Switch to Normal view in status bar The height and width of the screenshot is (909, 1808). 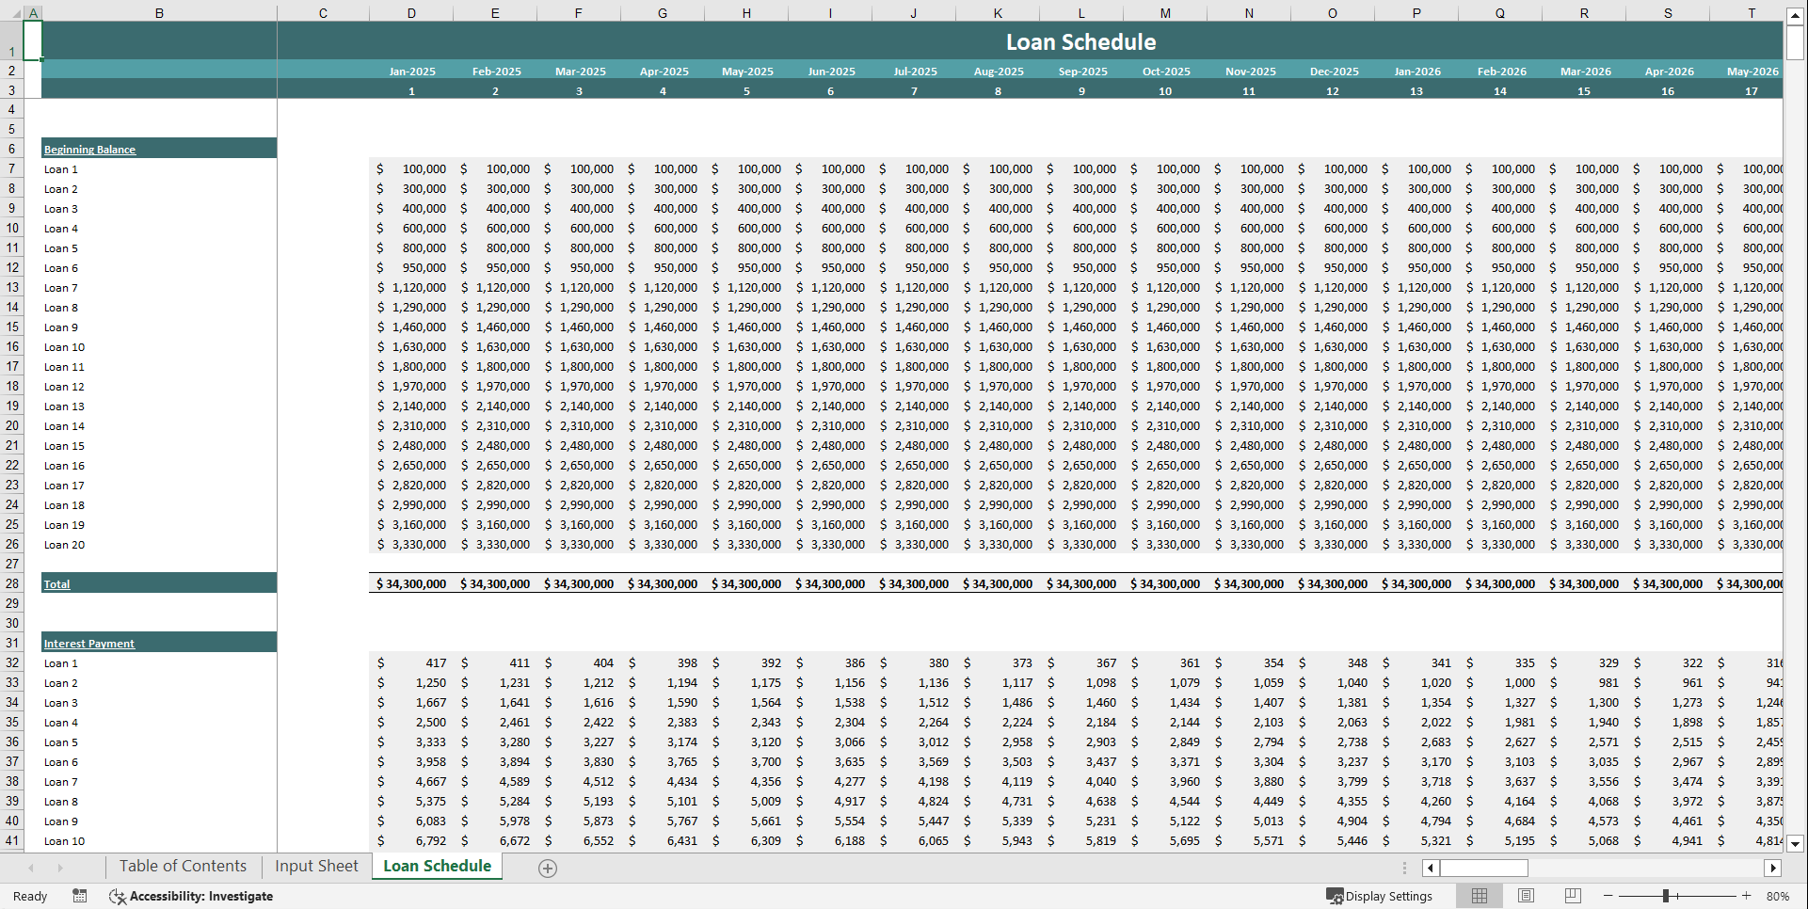pyautogui.click(x=1480, y=896)
